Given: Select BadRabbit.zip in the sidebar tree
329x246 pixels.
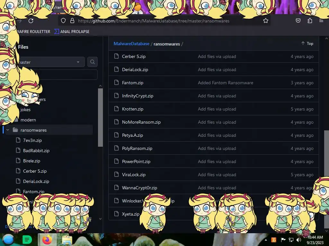Looking at the screenshot, I should [36, 151].
